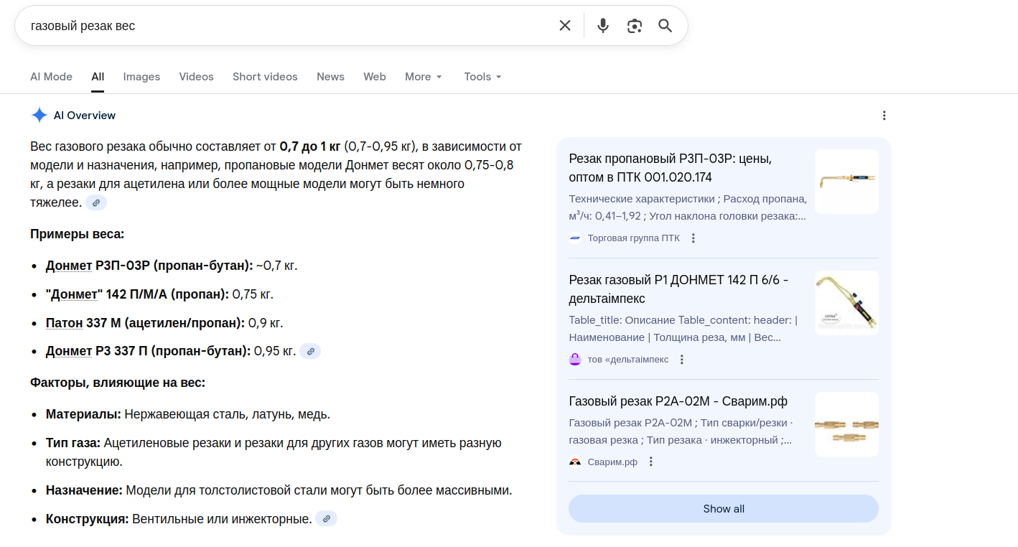Click source link icon after 'тяжелее.'
This screenshot has width=1018, height=547.
tap(96, 203)
